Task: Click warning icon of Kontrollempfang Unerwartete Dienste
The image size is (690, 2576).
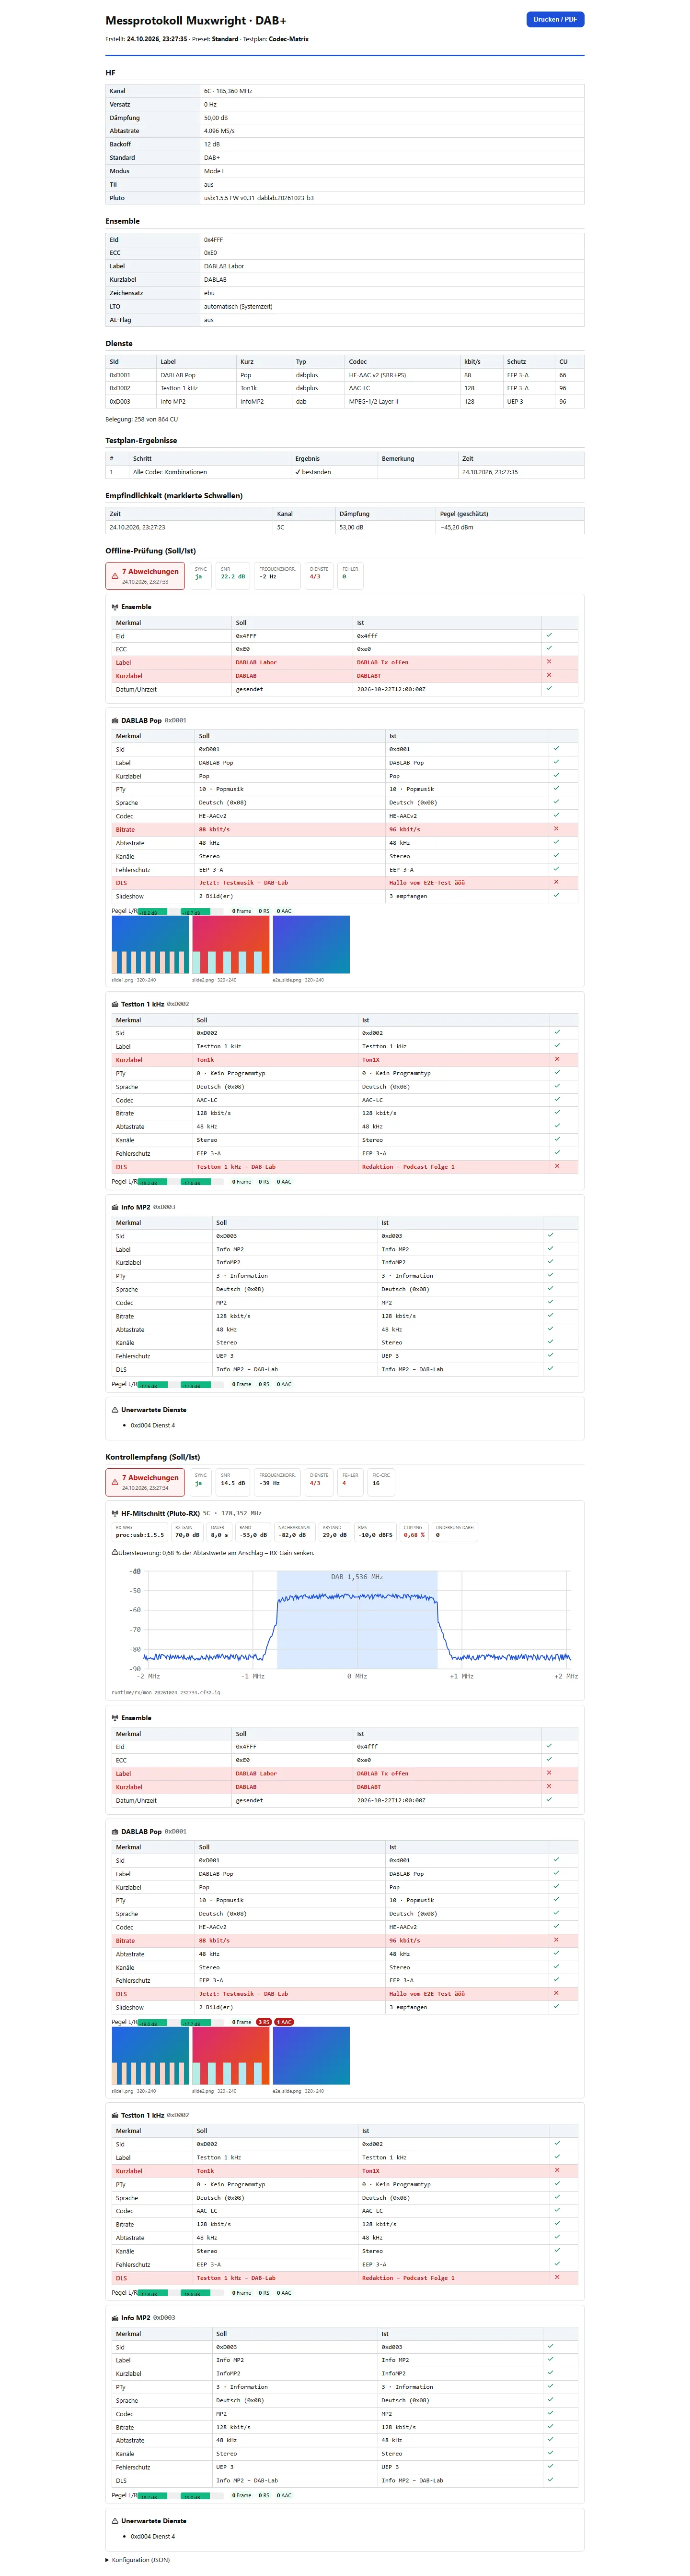Action: (x=115, y=2521)
